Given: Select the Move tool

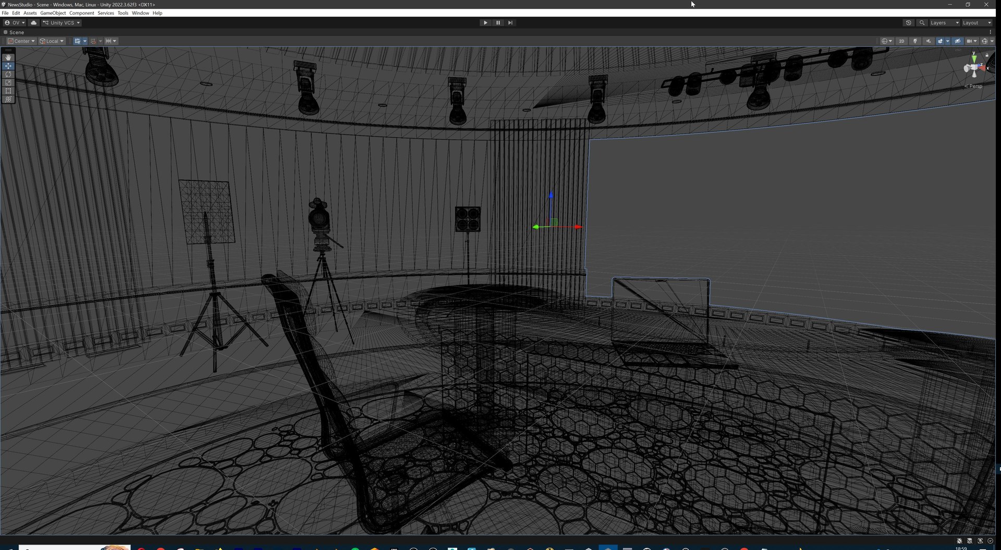Looking at the screenshot, I should 8,66.
